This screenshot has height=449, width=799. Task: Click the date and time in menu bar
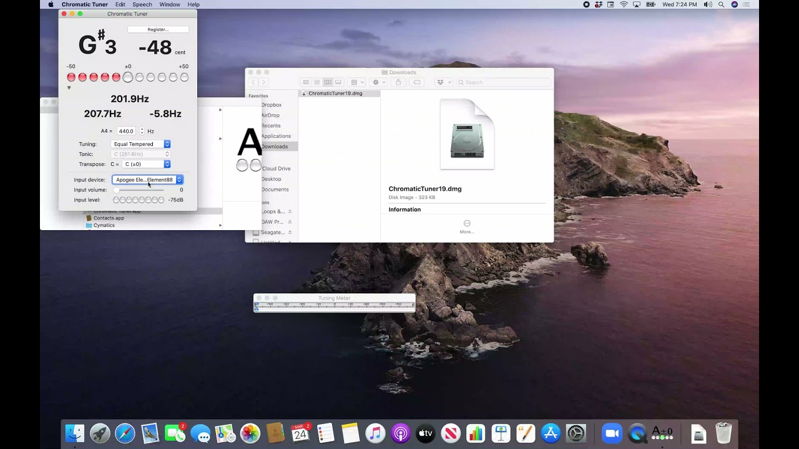point(680,4)
